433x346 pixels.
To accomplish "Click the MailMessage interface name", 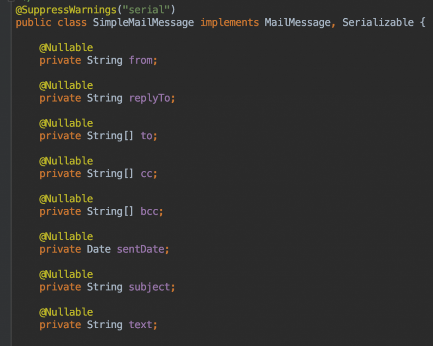I will tap(297, 22).
